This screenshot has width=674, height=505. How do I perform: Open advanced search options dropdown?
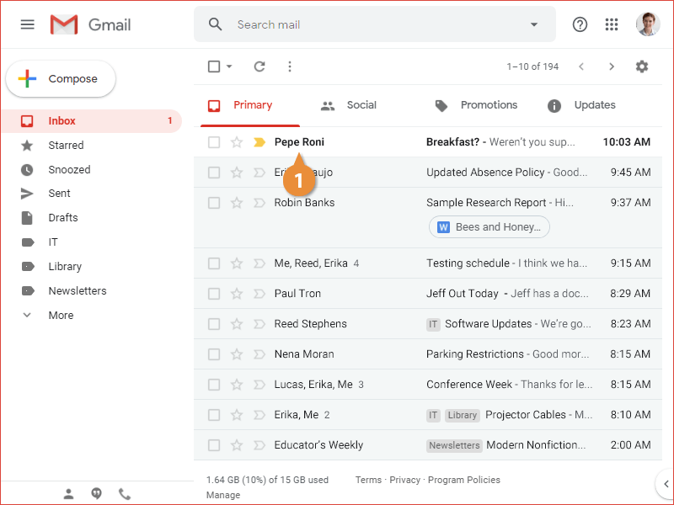coord(533,24)
